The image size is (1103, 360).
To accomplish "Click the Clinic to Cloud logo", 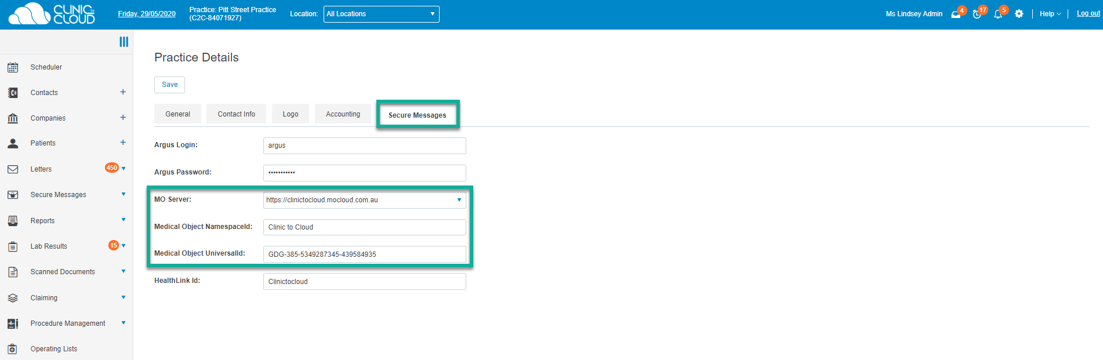I will tap(52, 14).
